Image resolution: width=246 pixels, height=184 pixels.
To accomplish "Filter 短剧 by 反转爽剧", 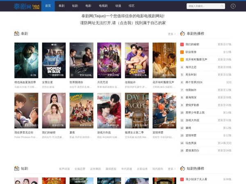I will coord(96,169).
